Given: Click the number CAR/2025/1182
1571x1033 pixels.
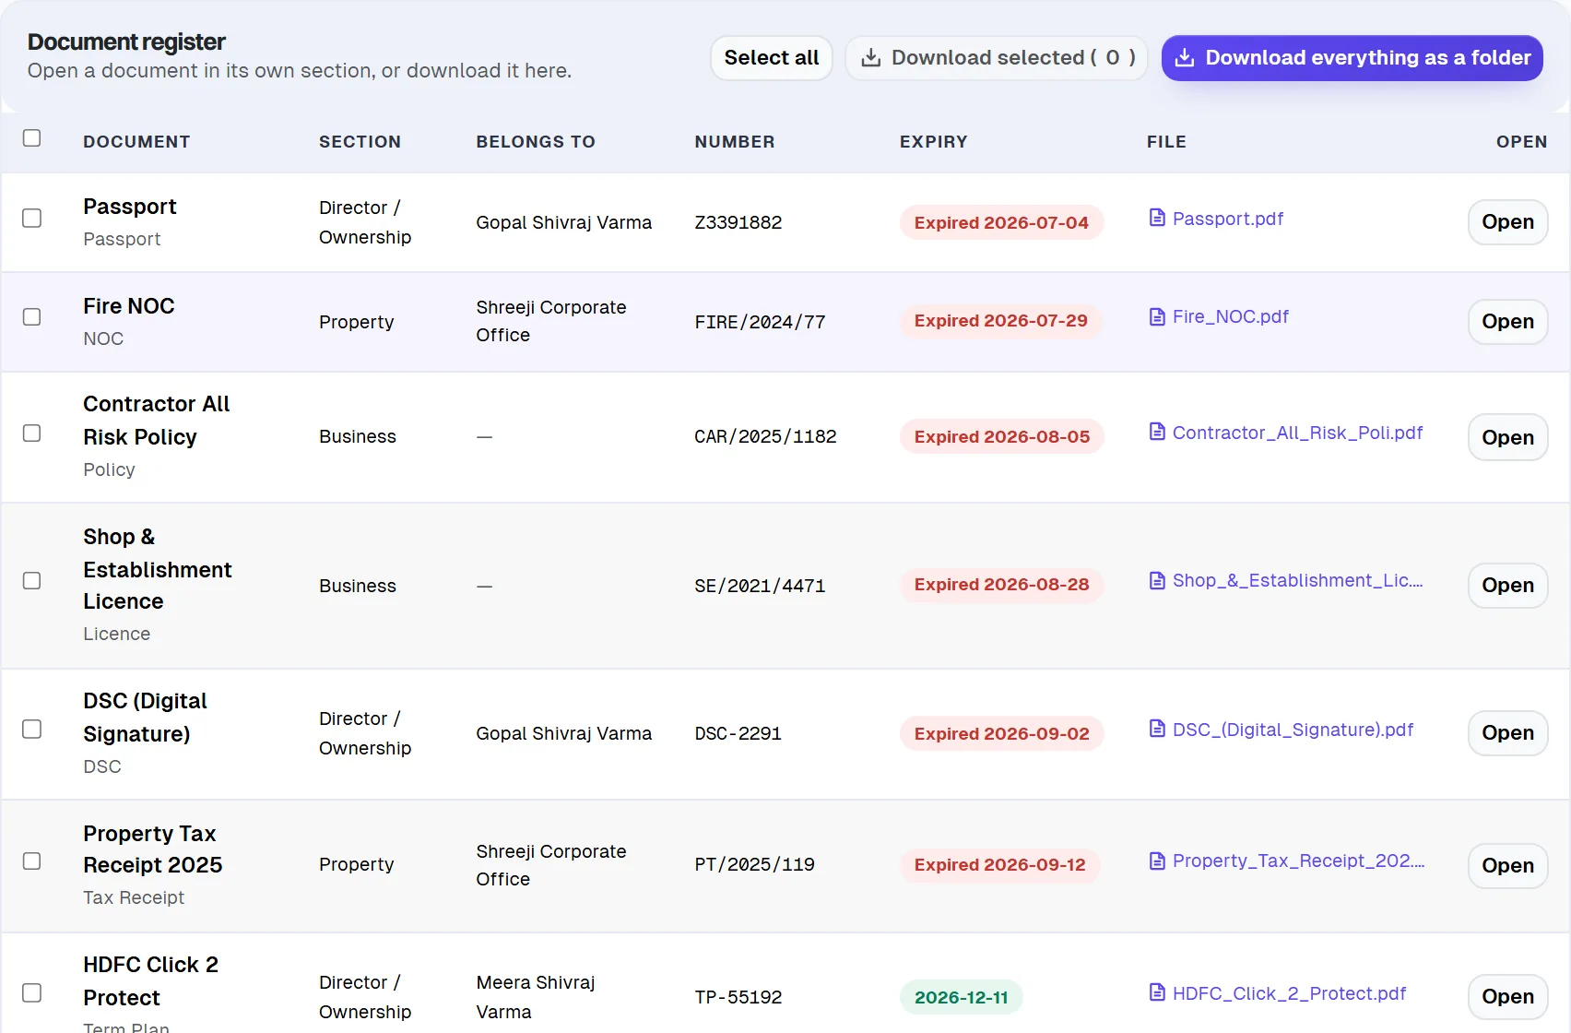Looking at the screenshot, I should 765,436.
